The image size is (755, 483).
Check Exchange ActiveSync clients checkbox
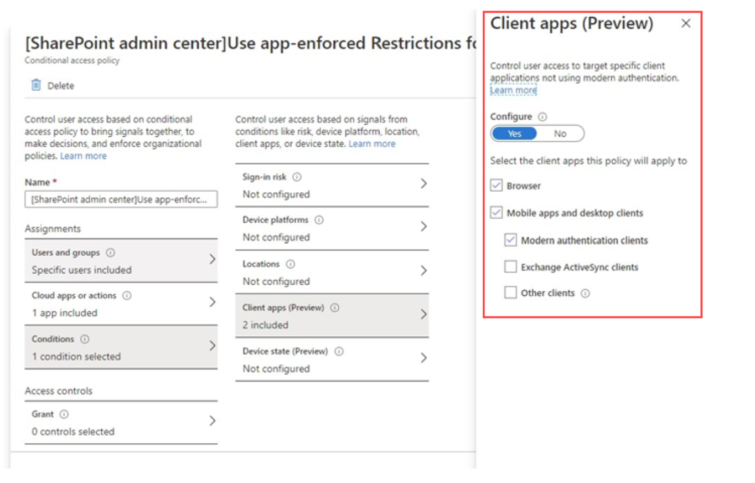tap(510, 267)
